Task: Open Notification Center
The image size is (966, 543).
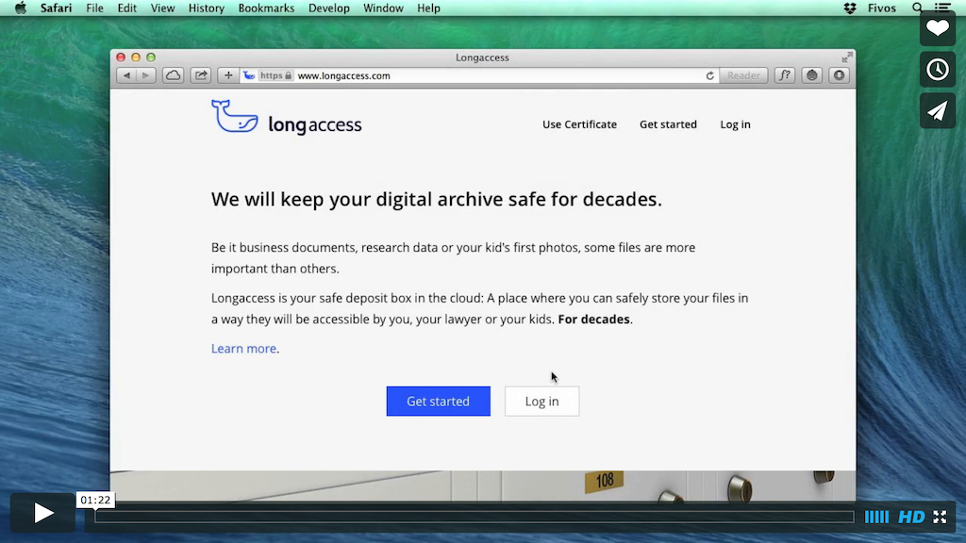Action: point(942,8)
